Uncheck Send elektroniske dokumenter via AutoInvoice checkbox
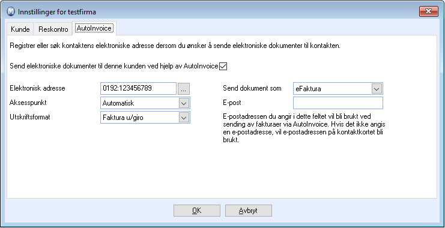The width and height of the screenshot is (445, 228). pos(223,67)
